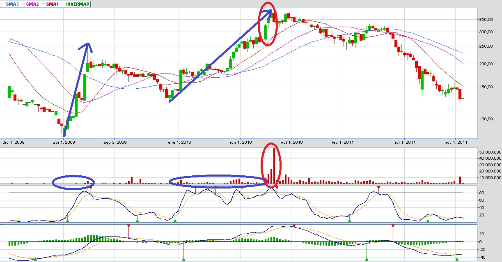This screenshot has width=502, height=262.
Task: Click the rightmost red marker in stochastic panel
Action: click(378, 188)
